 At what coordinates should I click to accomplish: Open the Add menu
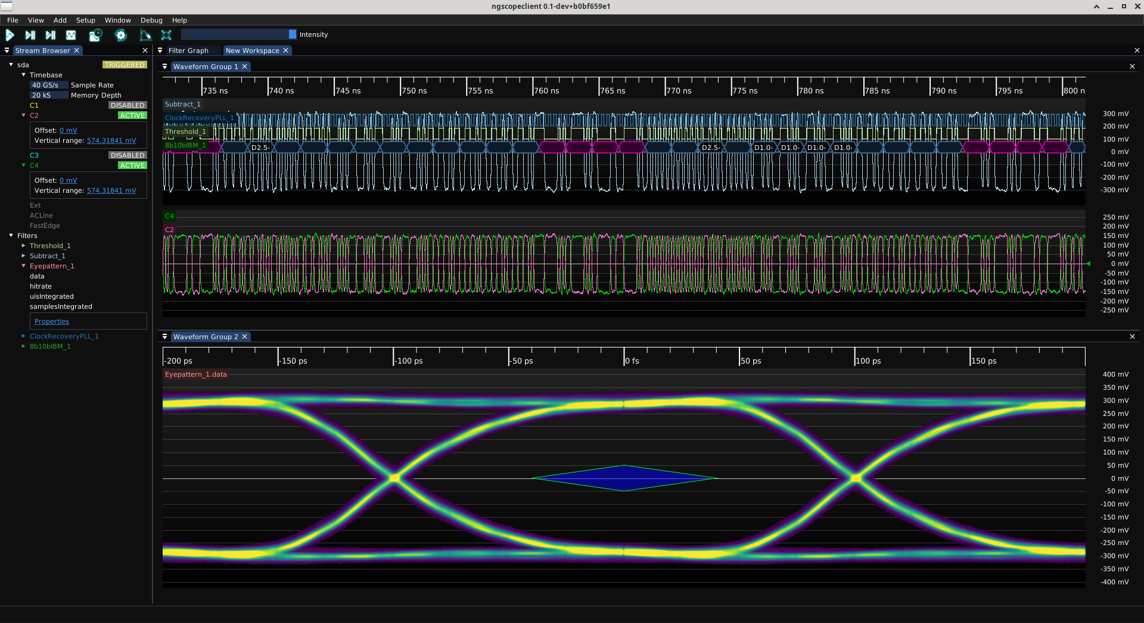(x=60, y=20)
